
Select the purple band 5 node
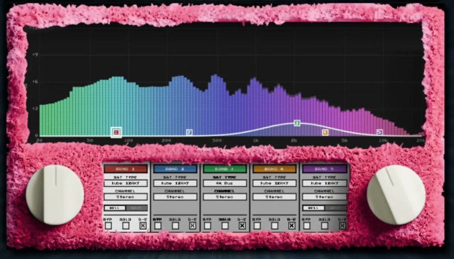380,132
